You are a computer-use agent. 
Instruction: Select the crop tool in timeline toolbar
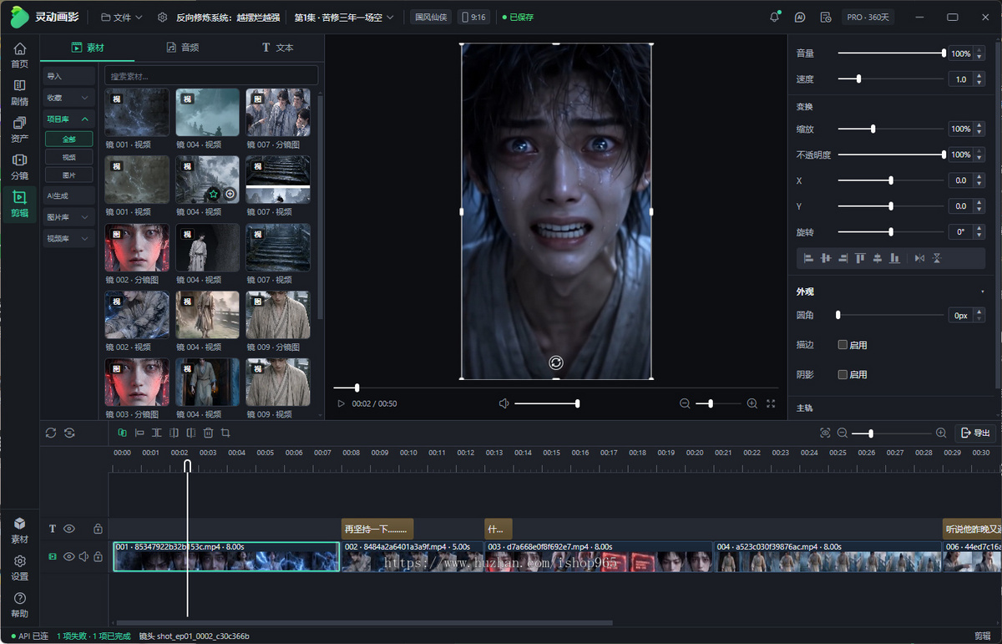click(225, 433)
